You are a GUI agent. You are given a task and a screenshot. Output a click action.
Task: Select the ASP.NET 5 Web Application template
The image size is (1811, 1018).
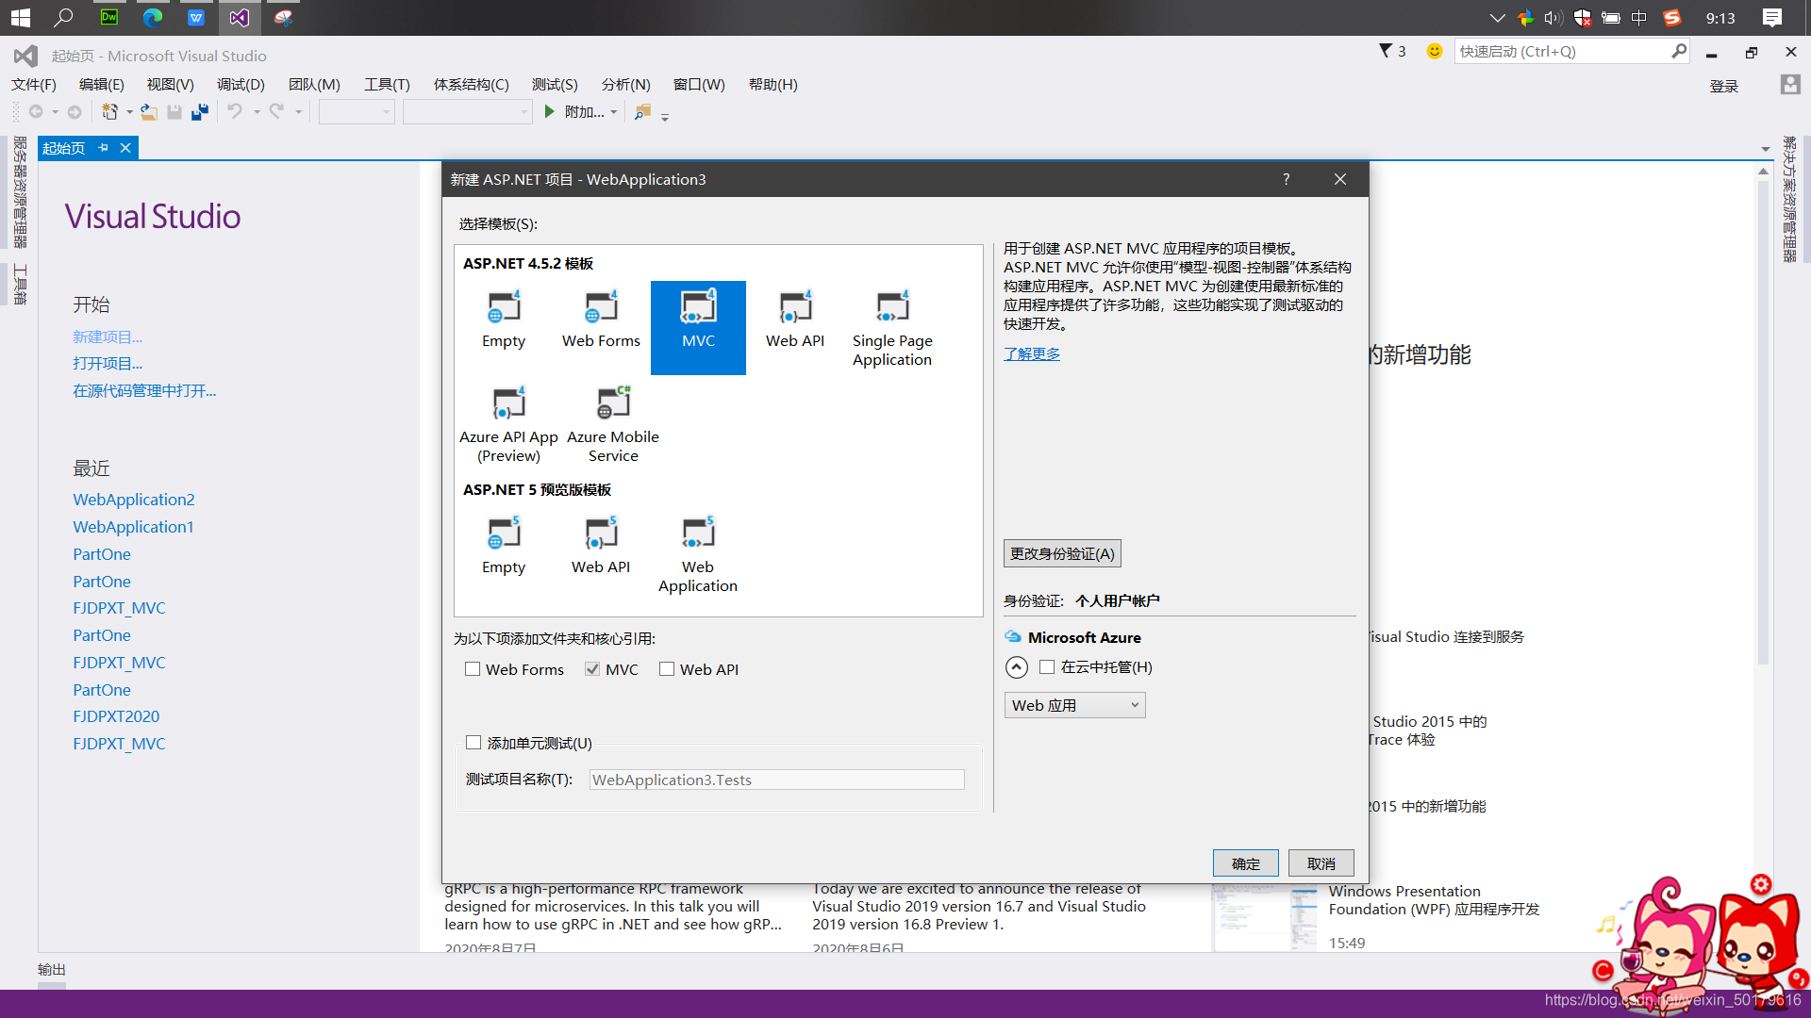click(698, 554)
